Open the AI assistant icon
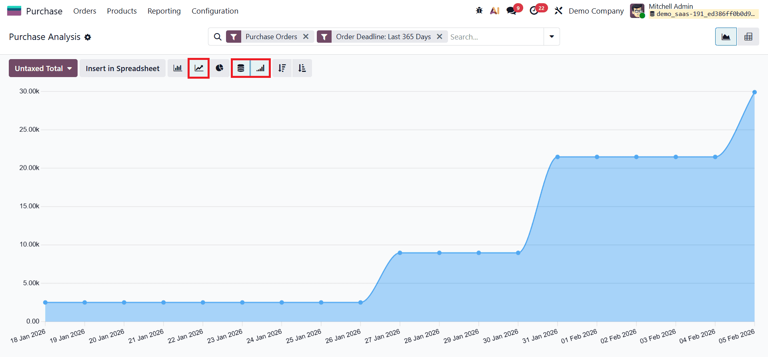 [495, 11]
